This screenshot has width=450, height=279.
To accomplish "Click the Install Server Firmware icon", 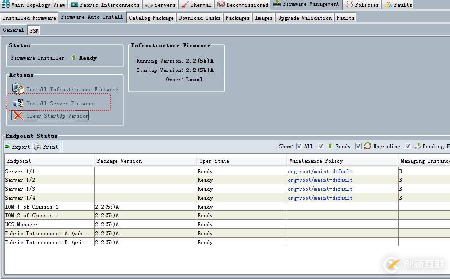I will point(18,103).
